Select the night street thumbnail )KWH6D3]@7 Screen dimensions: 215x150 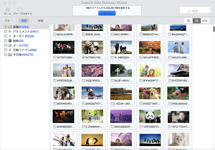pos(63,116)
